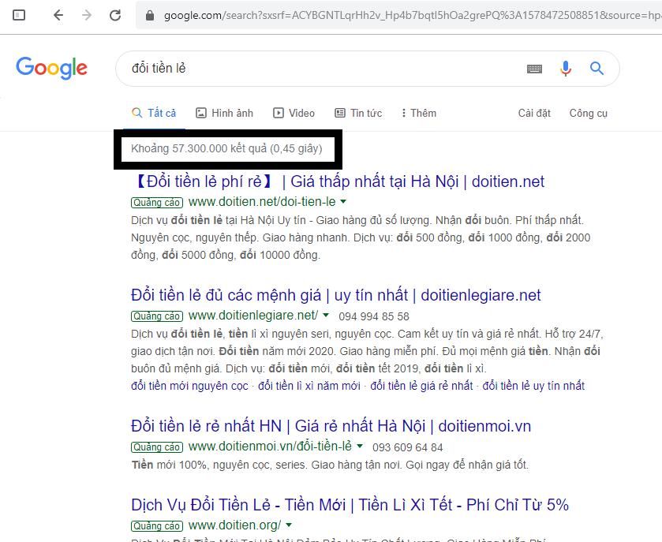Open the Công cụ search tools
The width and height of the screenshot is (662, 542).
pyautogui.click(x=588, y=113)
